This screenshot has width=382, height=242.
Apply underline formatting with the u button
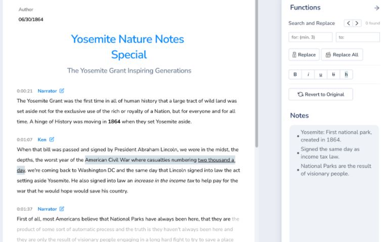click(x=321, y=74)
